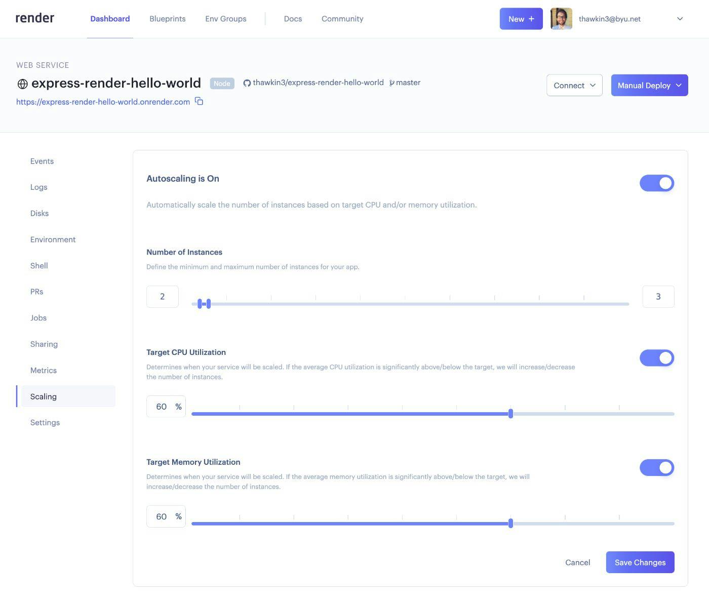The width and height of the screenshot is (709, 601).
Task: Click the globe icon beside service name
Action: pyautogui.click(x=22, y=84)
